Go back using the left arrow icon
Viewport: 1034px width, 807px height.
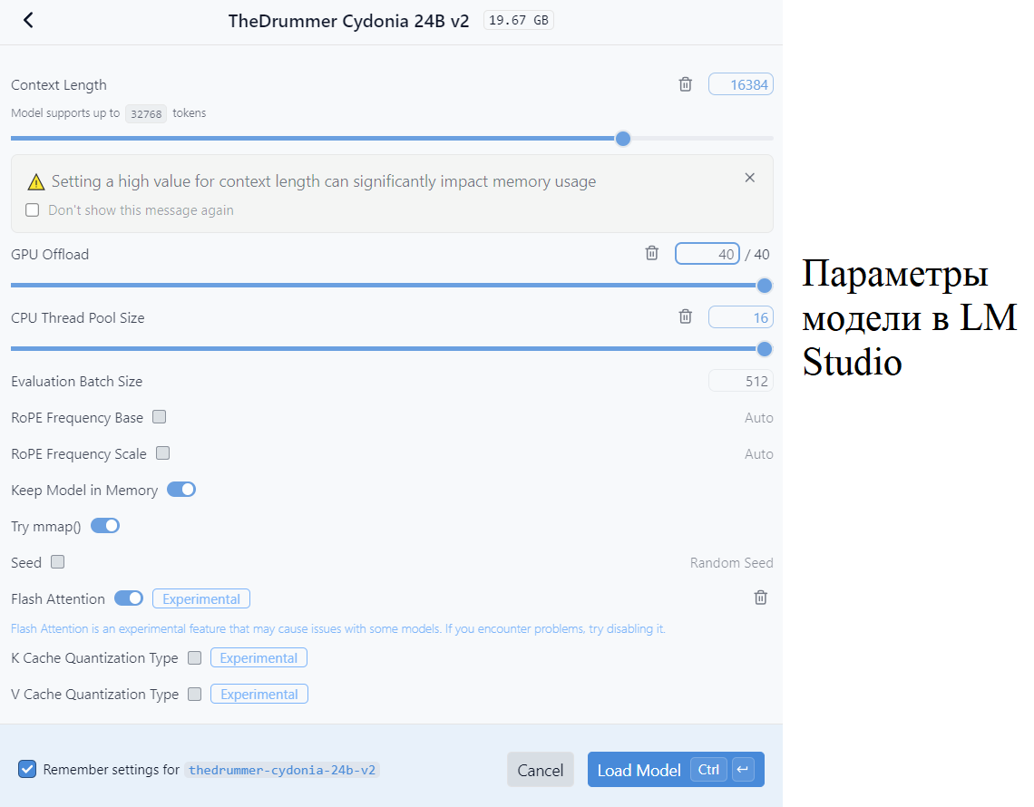28,21
